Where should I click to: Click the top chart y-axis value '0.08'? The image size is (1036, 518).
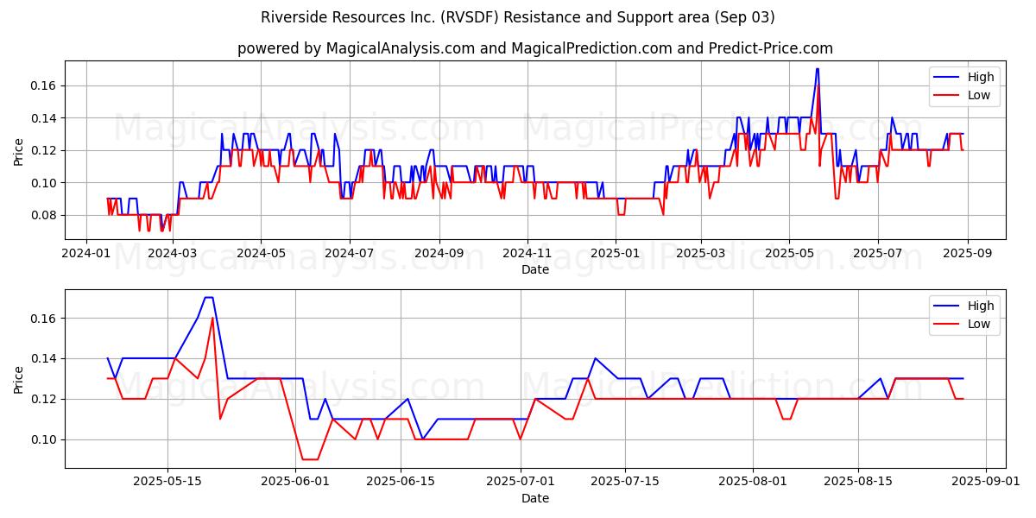[45, 215]
